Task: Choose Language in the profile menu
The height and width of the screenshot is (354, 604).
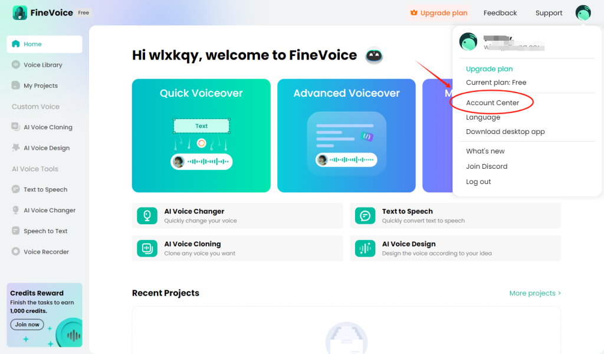Action: tap(483, 117)
